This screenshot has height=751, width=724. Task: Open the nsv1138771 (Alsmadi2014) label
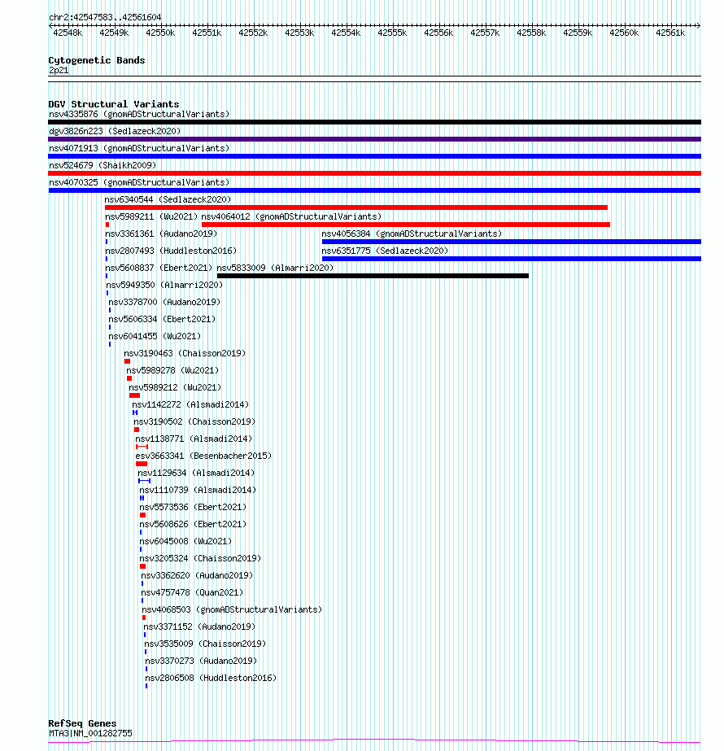tap(194, 439)
